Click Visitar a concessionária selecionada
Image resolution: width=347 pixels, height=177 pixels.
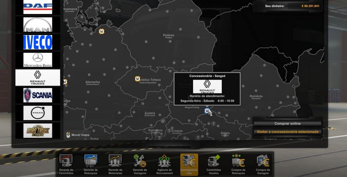pyautogui.click(x=287, y=132)
